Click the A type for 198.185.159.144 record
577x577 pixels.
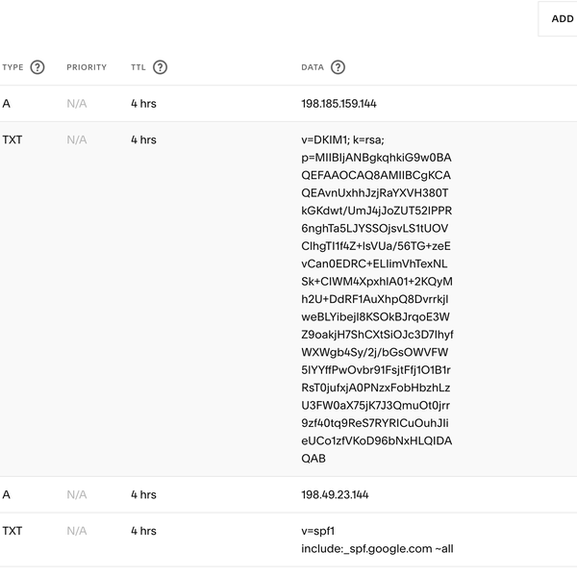coord(7,103)
